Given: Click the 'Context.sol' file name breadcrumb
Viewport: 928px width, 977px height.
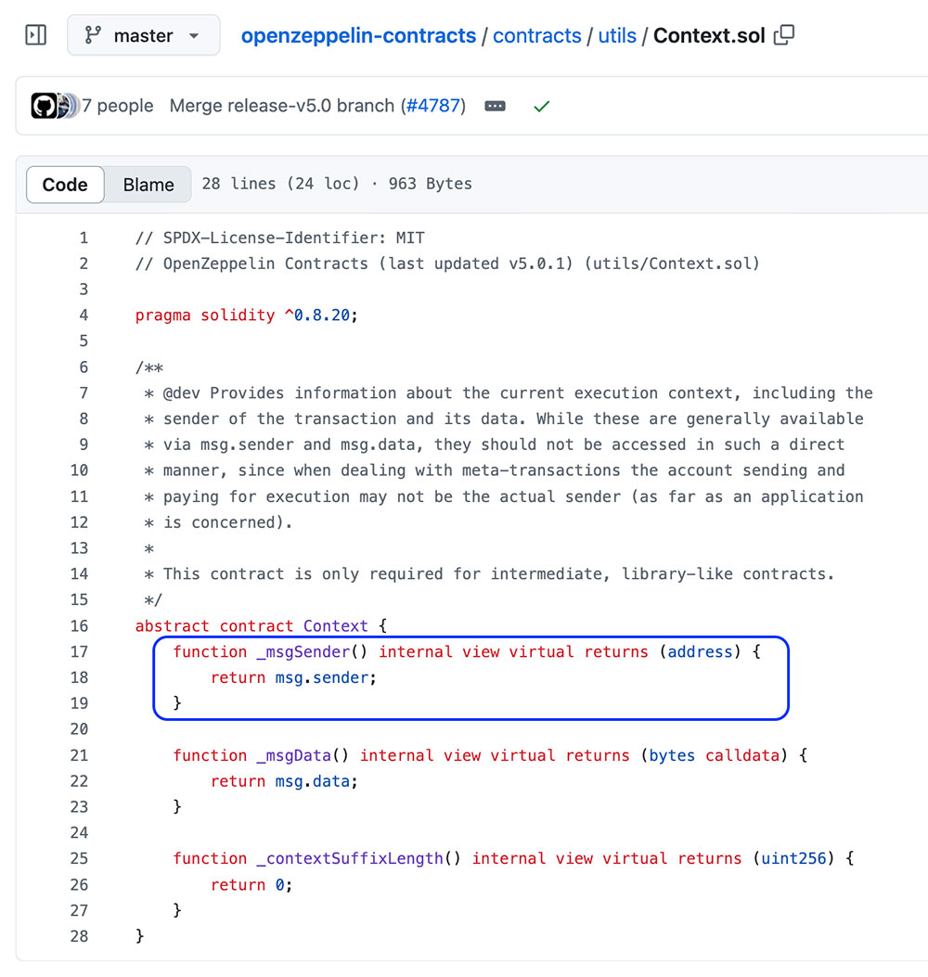Looking at the screenshot, I should click(709, 35).
